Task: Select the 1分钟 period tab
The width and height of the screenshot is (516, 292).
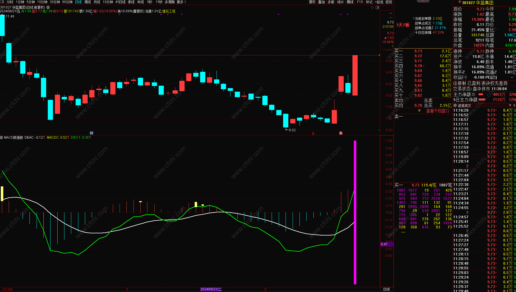Action: [20, 2]
